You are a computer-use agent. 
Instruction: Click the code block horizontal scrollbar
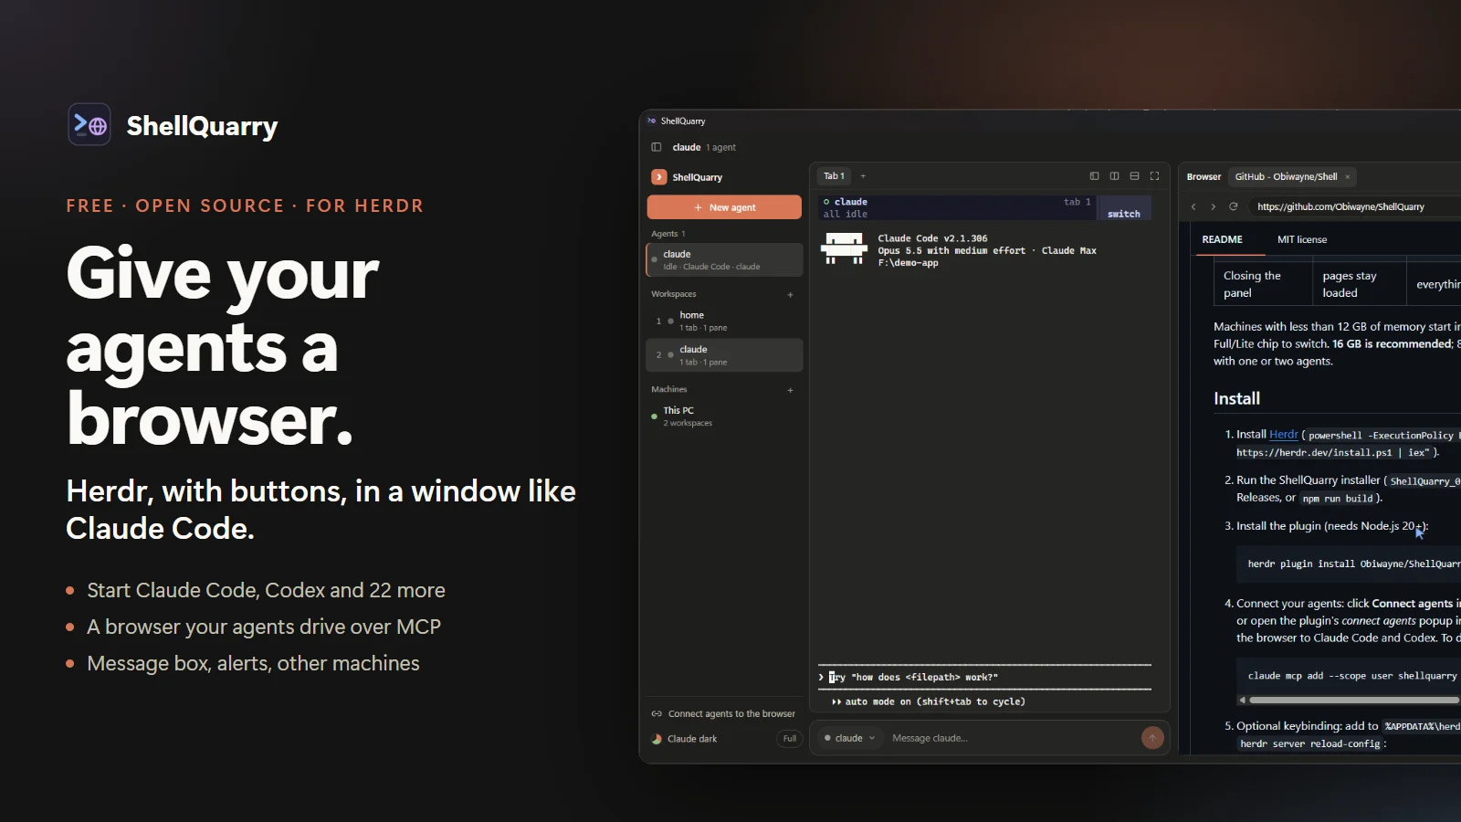pos(1354,701)
